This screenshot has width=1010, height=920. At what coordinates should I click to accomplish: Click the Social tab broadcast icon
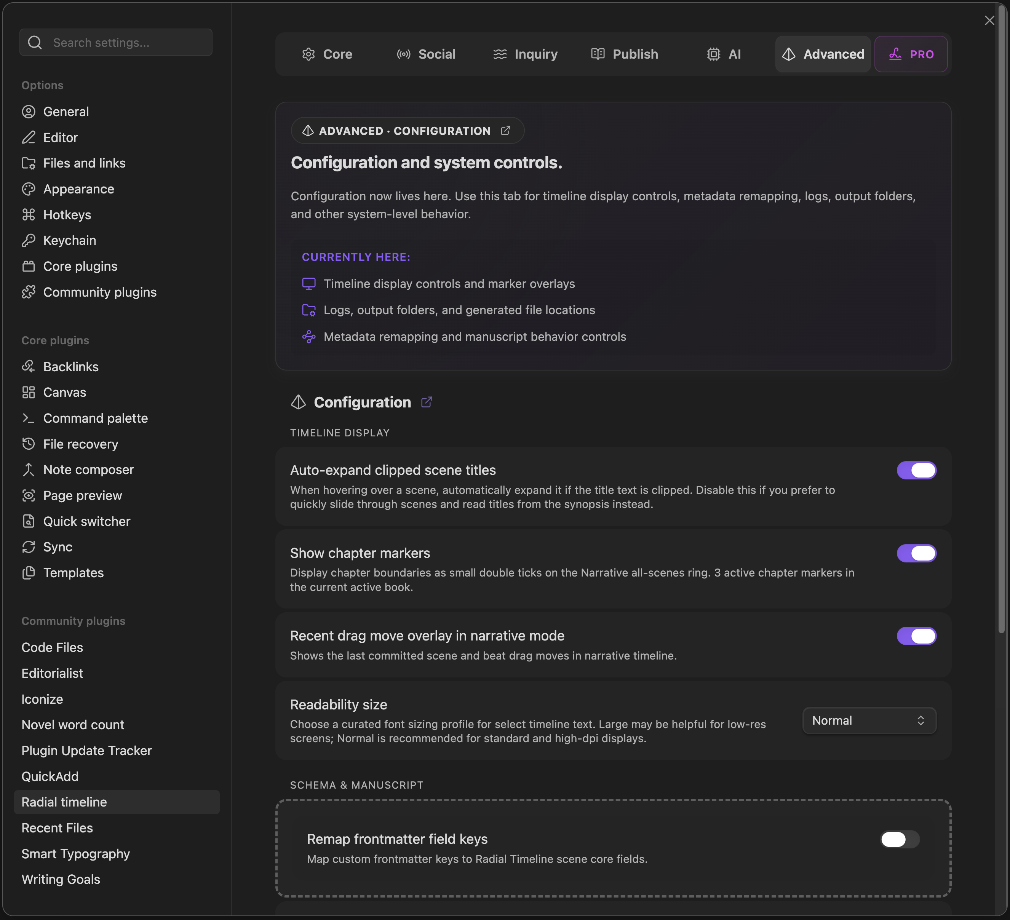point(404,54)
